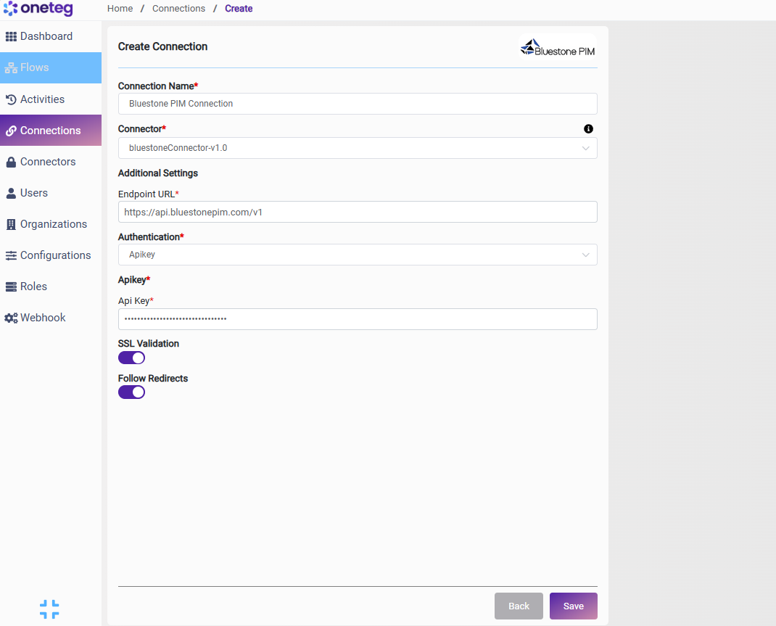Open Configurations in the sidebar
This screenshot has height=626, width=776.
coord(51,255)
